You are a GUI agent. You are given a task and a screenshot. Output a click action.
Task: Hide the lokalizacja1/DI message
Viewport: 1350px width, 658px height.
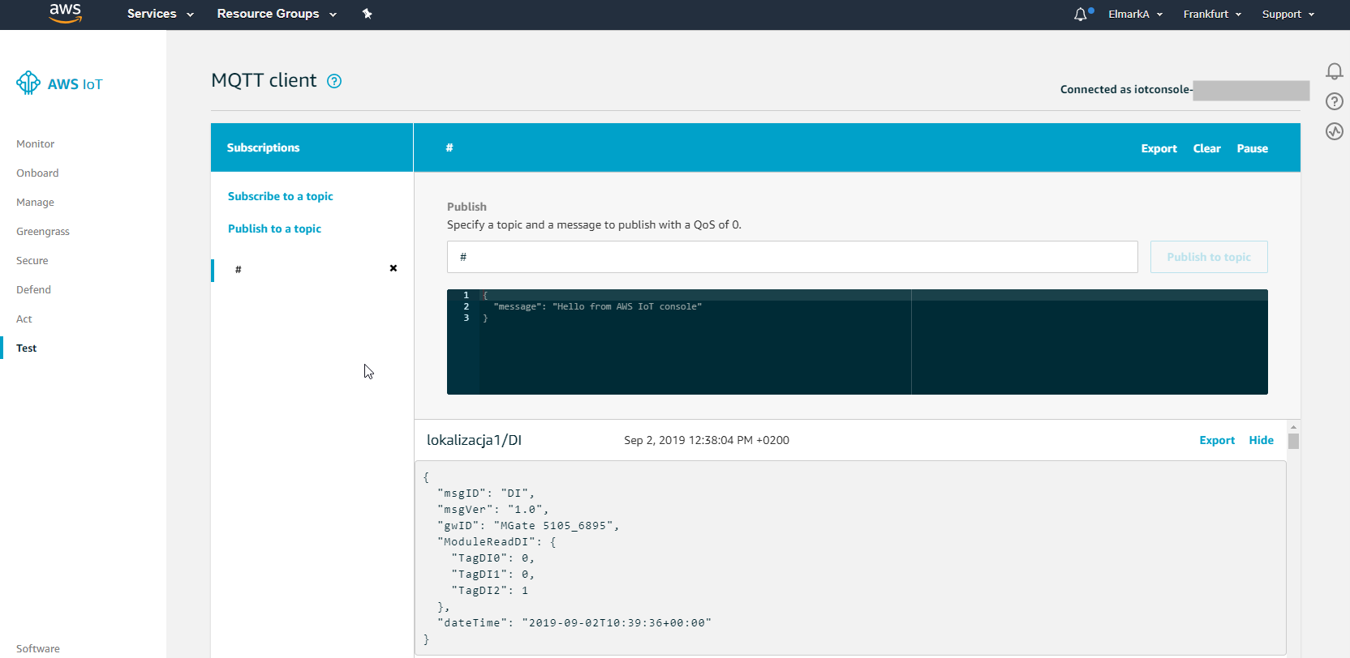[1261, 440]
